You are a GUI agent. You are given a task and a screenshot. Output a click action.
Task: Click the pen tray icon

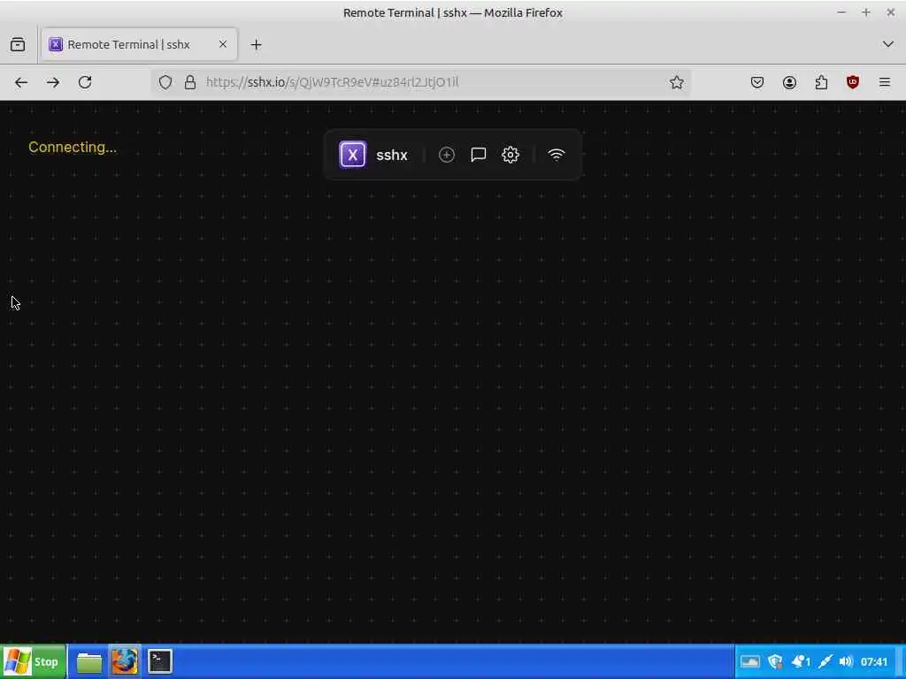pos(825,661)
